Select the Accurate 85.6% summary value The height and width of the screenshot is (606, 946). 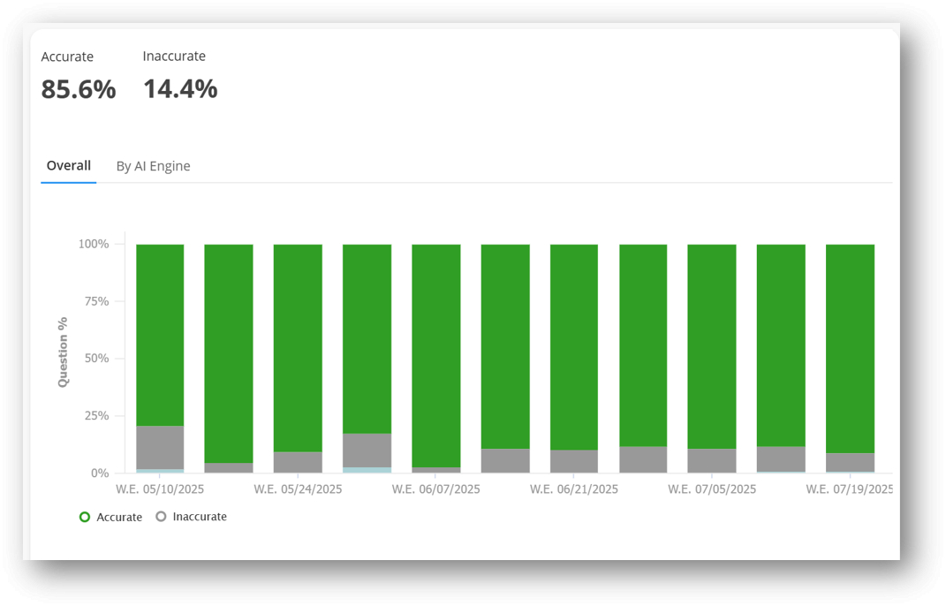79,89
